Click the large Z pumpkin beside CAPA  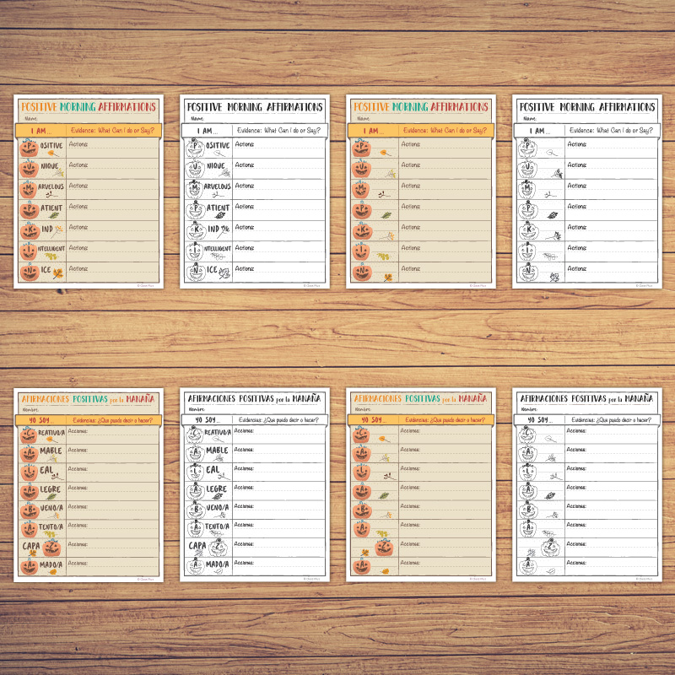(51, 546)
